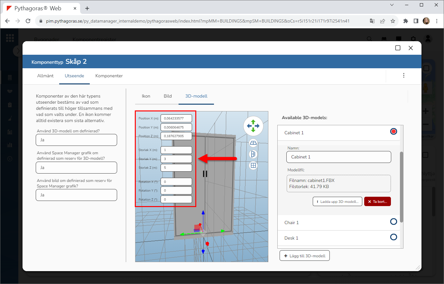Select the top plane view icon
Viewport: 444px width, 284px height.
253,143
